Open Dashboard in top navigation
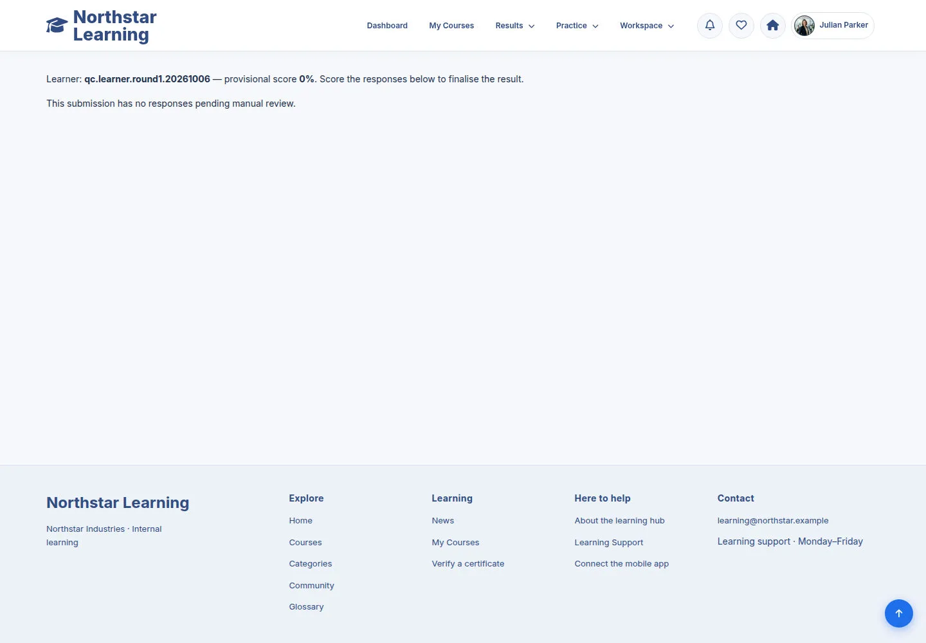 coord(387,26)
